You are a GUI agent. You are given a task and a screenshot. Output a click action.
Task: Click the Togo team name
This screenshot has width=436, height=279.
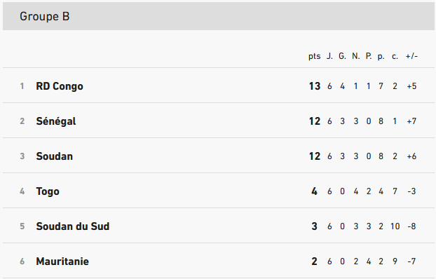click(x=48, y=191)
